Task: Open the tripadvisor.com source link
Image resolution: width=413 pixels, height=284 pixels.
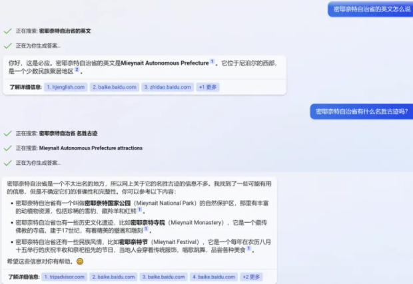Action: pos(67,277)
